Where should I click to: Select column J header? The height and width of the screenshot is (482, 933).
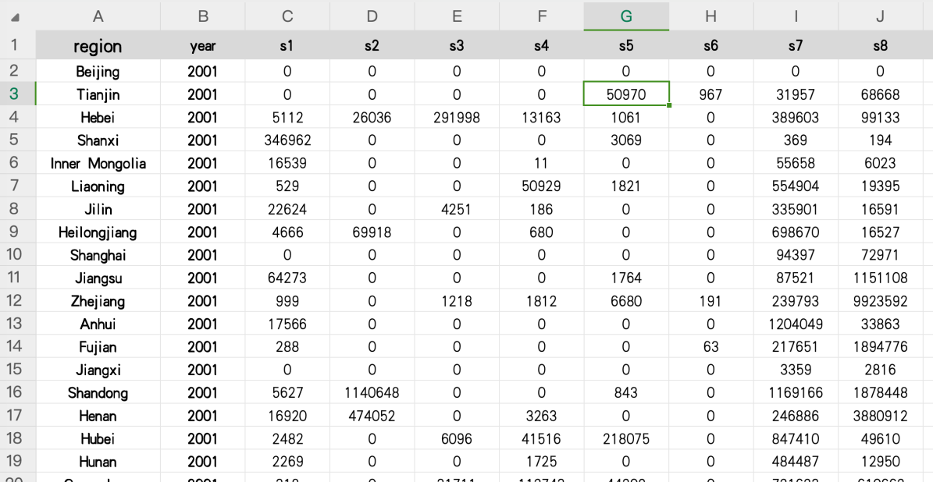880,16
